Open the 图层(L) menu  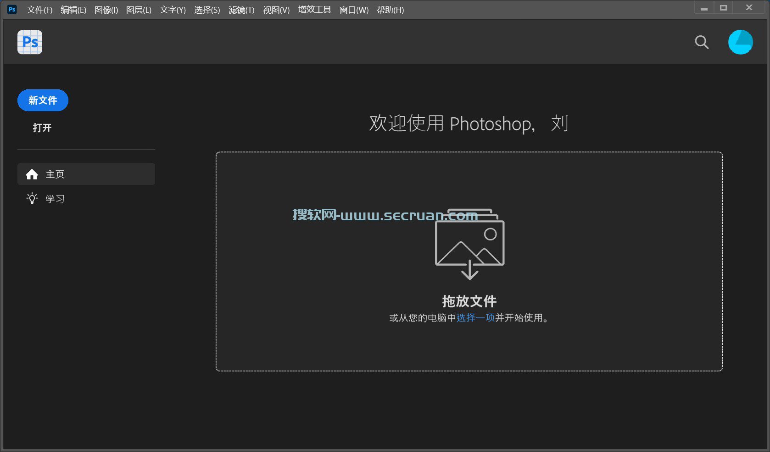coord(139,10)
